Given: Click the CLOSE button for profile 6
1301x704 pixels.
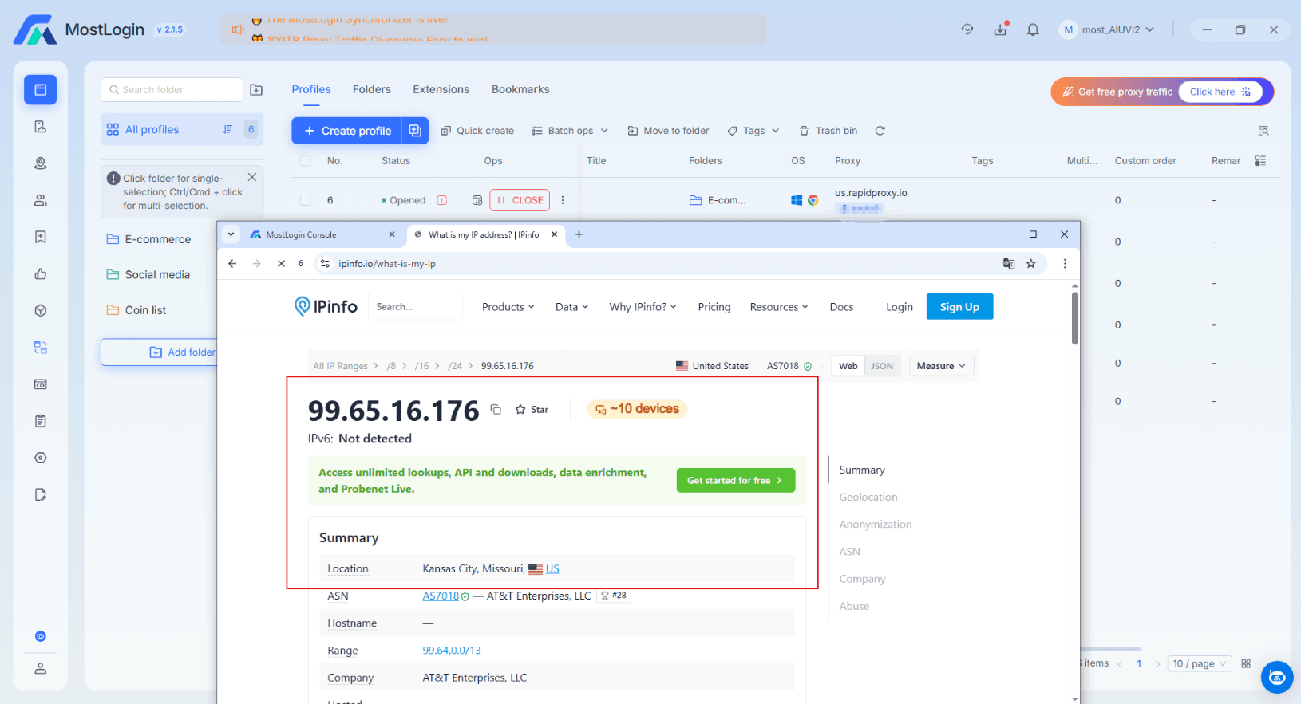Looking at the screenshot, I should 520,200.
